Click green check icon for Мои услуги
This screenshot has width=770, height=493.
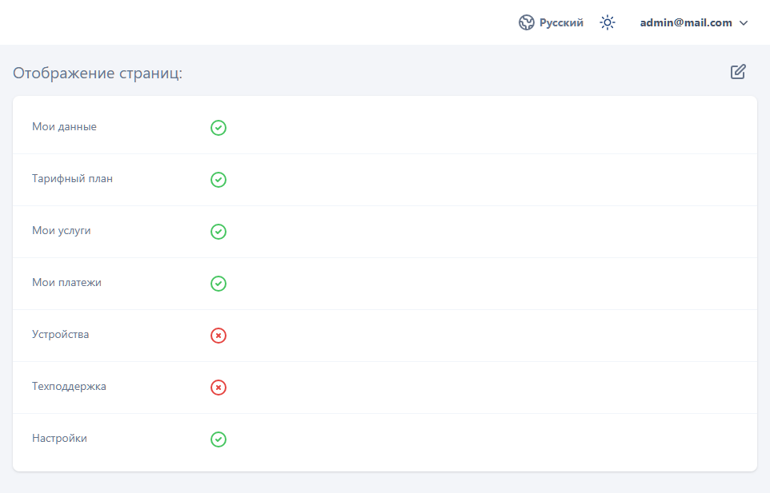(219, 232)
